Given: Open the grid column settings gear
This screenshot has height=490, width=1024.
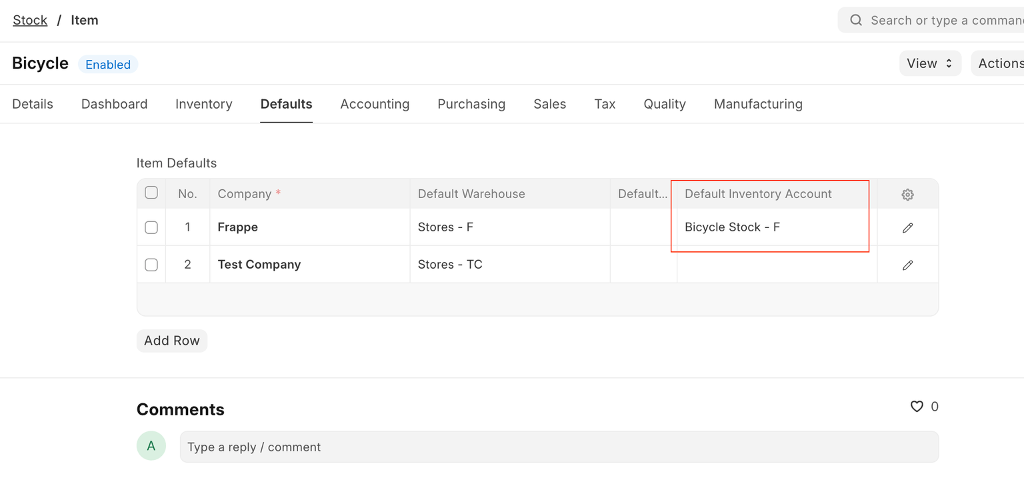Looking at the screenshot, I should (907, 195).
